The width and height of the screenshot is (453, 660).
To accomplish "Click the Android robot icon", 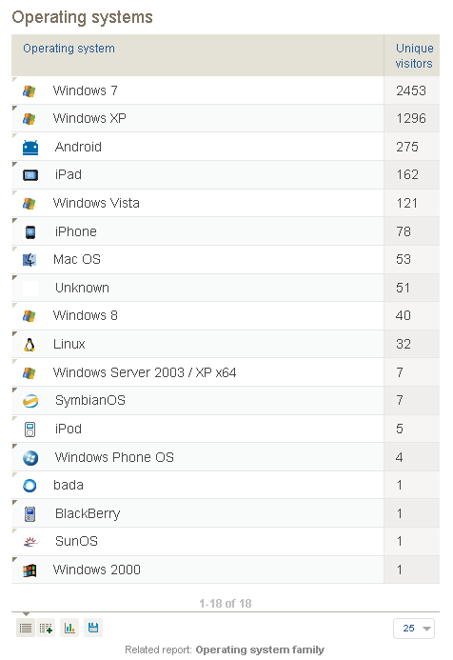I will (30, 148).
